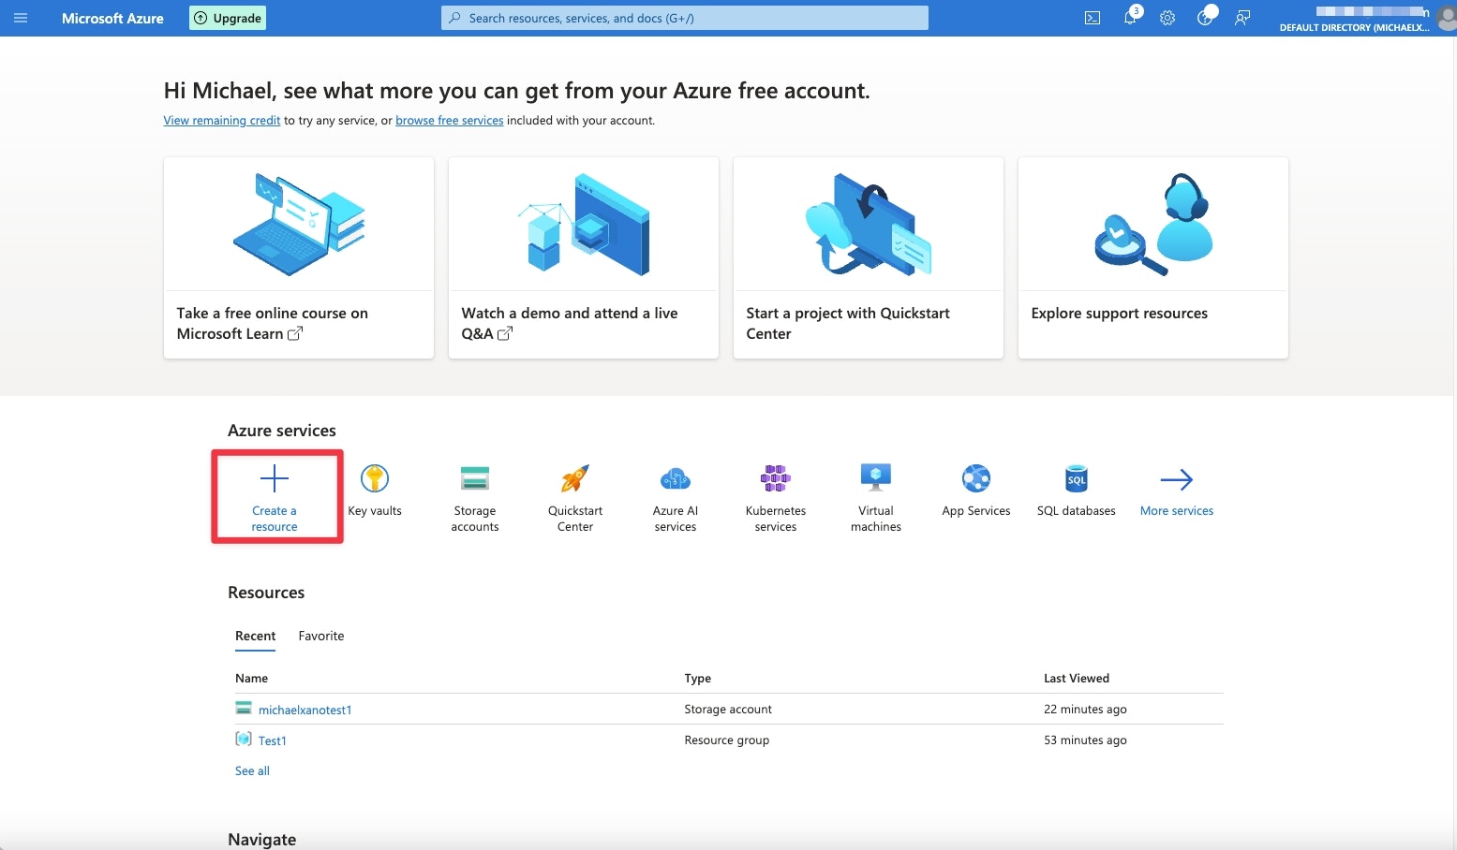The width and height of the screenshot is (1457, 850).
Task: Open portal settings gear
Action: point(1167,18)
